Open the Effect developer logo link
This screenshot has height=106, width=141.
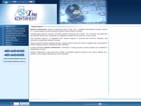(103, 104)
